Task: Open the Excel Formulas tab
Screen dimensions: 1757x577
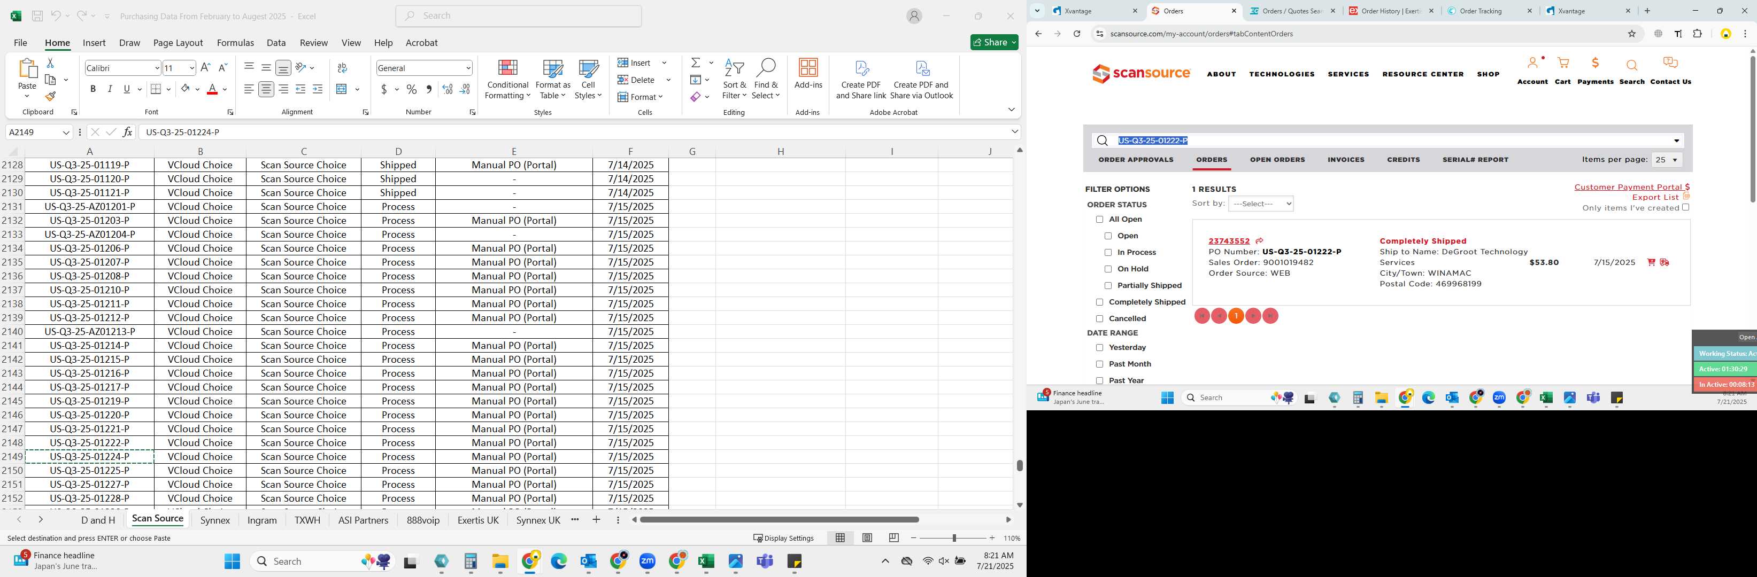Action: 235,42
